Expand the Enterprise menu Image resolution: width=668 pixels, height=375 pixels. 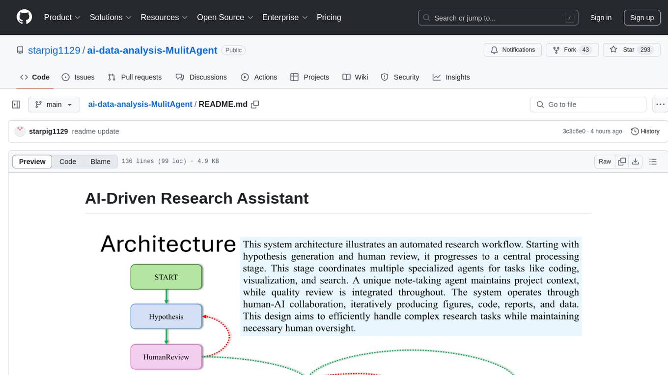285,17
